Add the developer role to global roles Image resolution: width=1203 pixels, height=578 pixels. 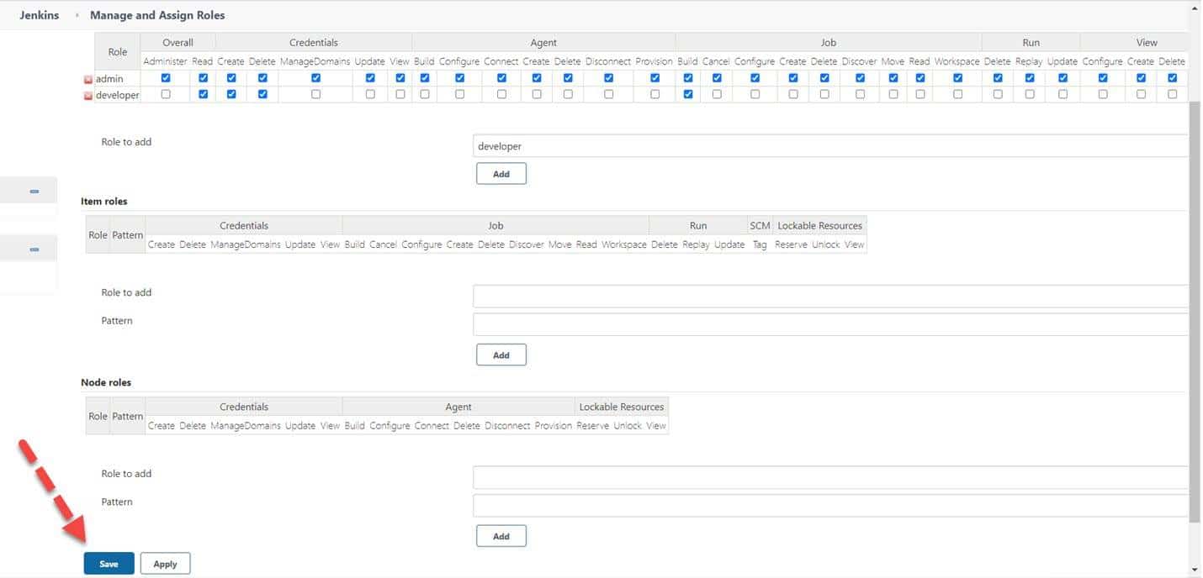(501, 173)
